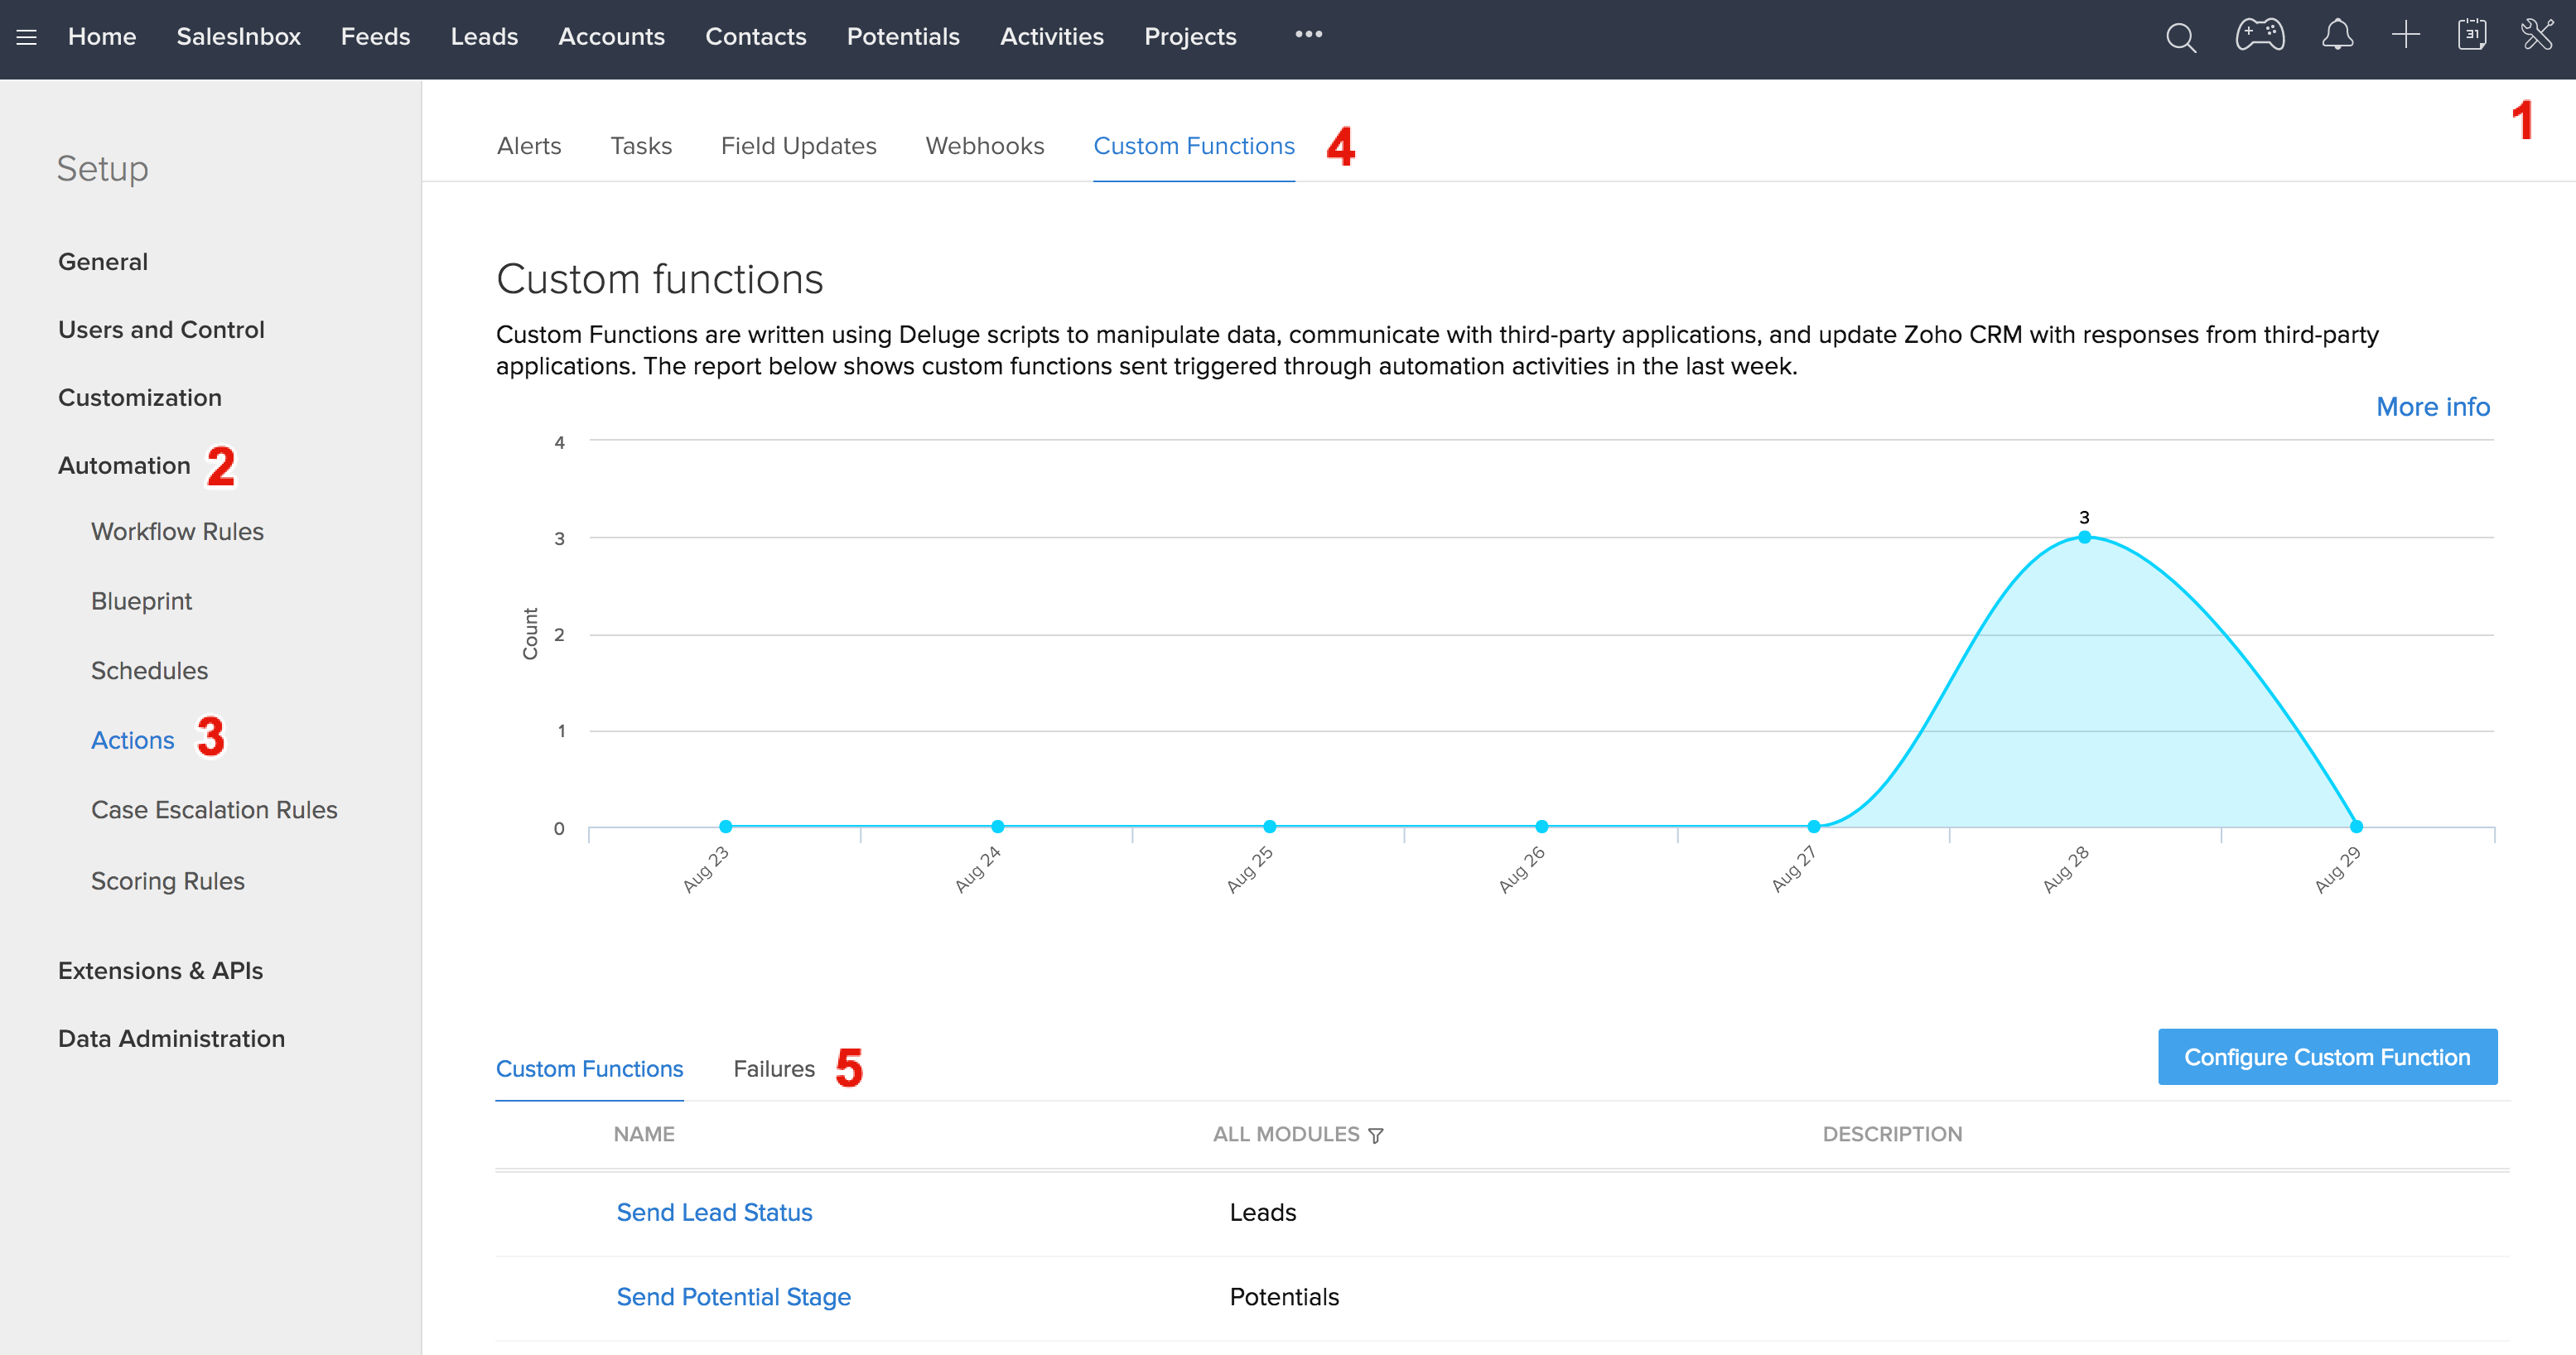Open the Accounts module
Screen dimensions: 2576x1355
(611, 37)
